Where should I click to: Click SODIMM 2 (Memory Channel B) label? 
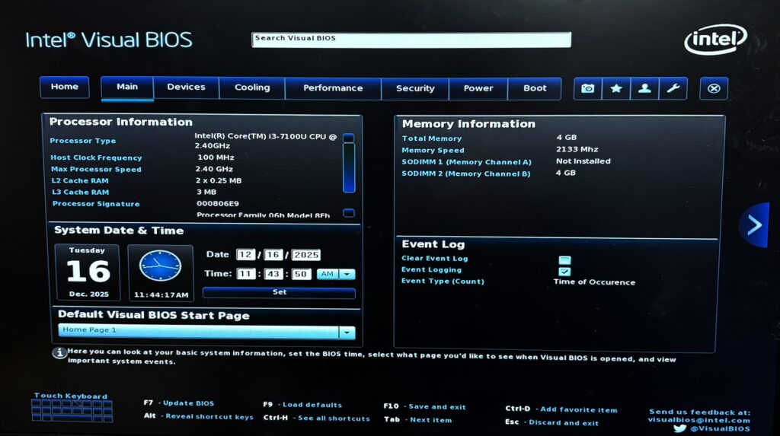466,173
